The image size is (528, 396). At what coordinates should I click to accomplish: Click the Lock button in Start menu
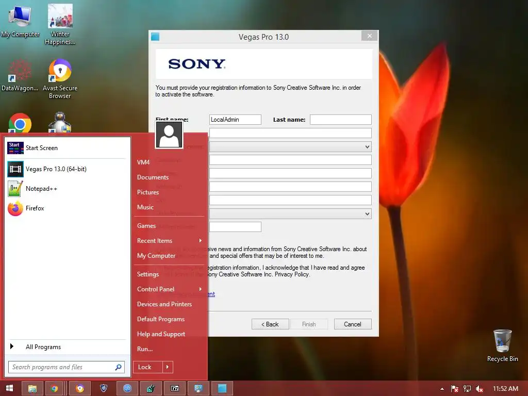coord(148,367)
